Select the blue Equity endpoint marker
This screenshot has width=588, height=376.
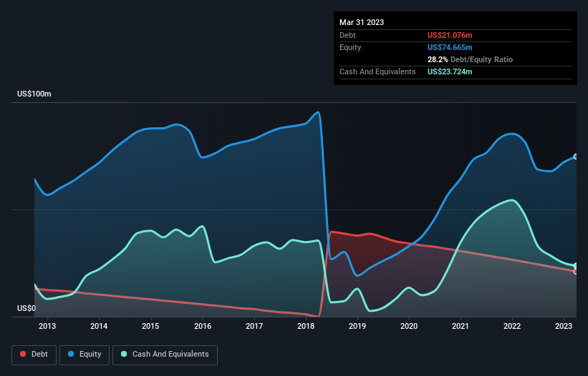tap(576, 157)
